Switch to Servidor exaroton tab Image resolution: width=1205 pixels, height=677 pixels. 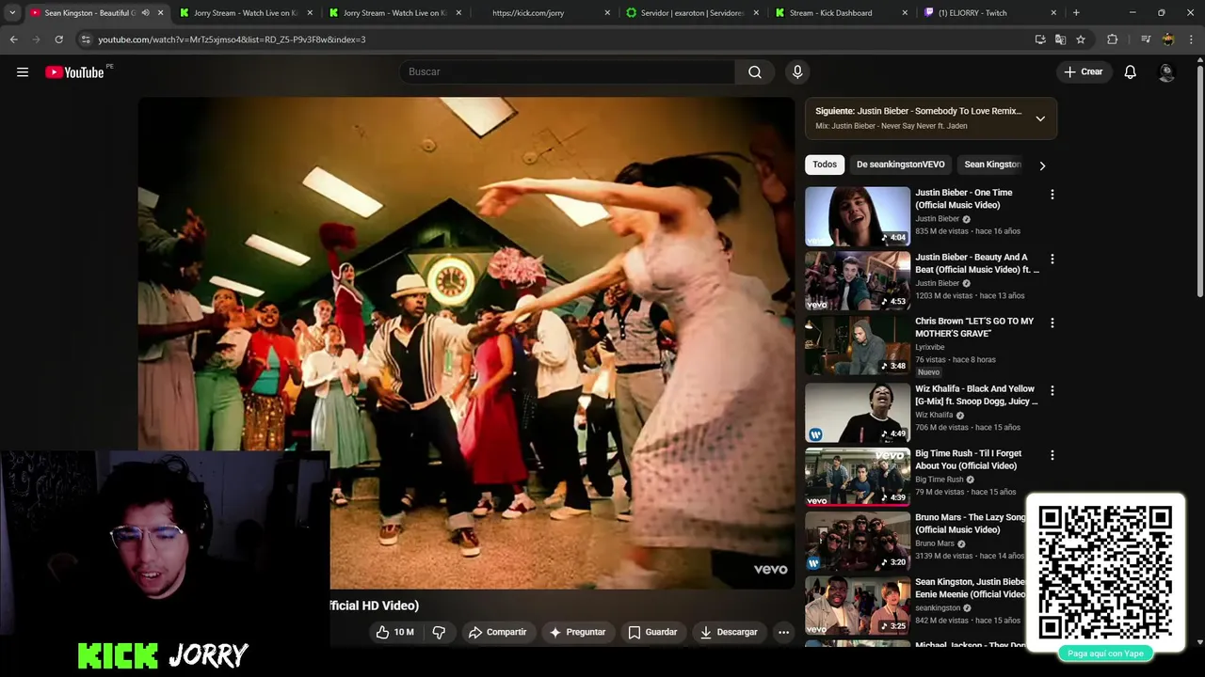pos(692,13)
